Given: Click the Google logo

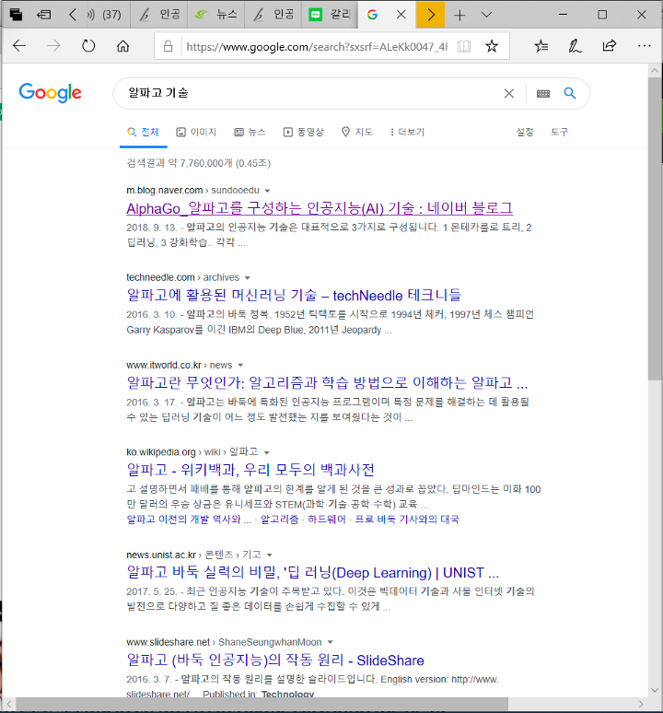Looking at the screenshot, I should click(x=50, y=92).
